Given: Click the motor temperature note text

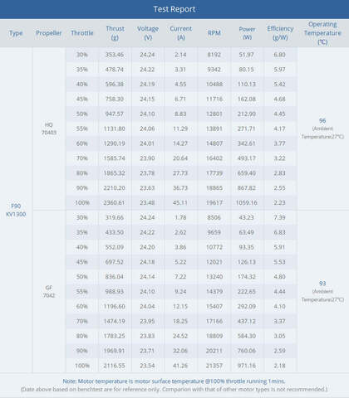Looking at the screenshot, I should point(174,381).
